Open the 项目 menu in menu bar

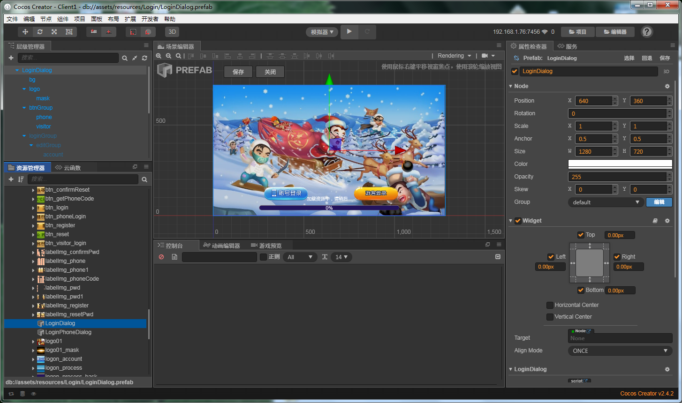click(x=80, y=19)
